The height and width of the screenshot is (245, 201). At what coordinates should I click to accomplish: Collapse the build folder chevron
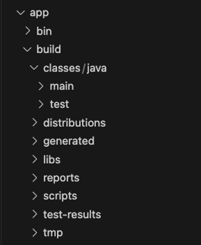point(28,50)
